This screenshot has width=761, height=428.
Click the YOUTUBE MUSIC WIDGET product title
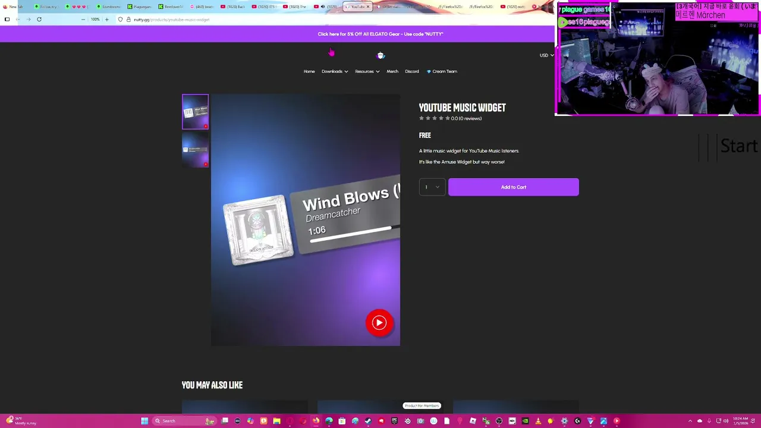[x=462, y=108]
